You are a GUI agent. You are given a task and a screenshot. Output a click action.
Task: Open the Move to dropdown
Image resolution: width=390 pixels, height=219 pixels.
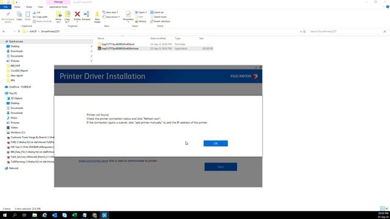pos(58,17)
